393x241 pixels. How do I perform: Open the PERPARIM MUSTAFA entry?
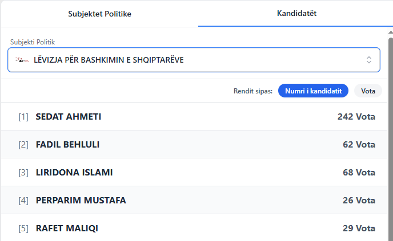point(81,201)
